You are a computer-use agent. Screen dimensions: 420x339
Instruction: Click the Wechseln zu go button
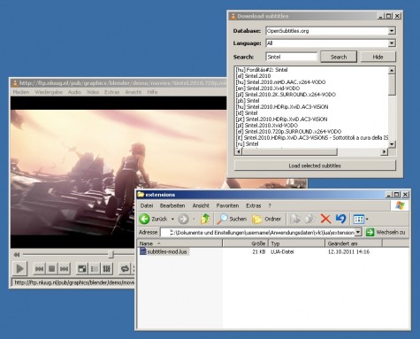coord(386,233)
